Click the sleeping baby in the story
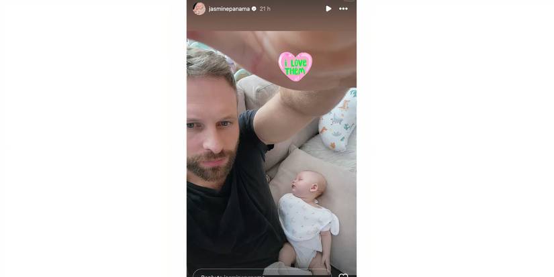The width and height of the screenshot is (554, 277). pos(307,219)
